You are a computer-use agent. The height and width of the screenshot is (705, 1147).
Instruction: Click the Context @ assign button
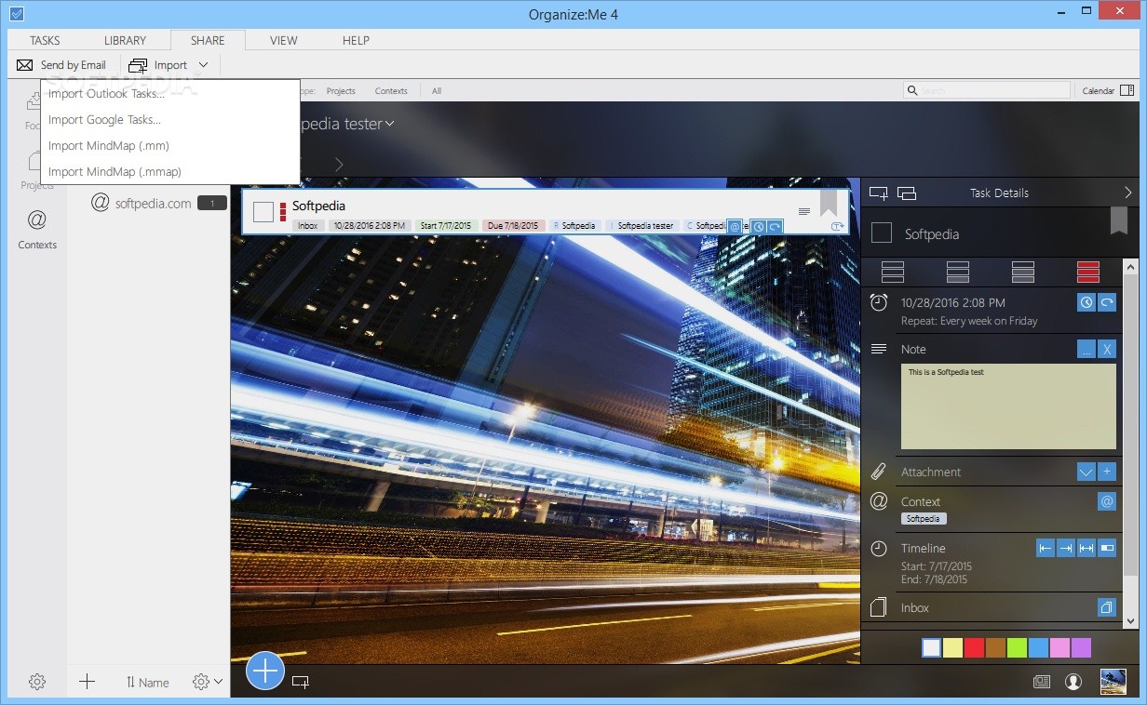click(1107, 501)
